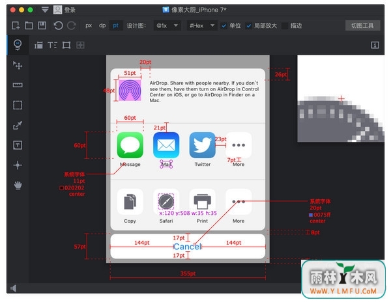This screenshot has height=302, width=391.
Task: Click the Message app icon in the design
Action: click(130, 145)
